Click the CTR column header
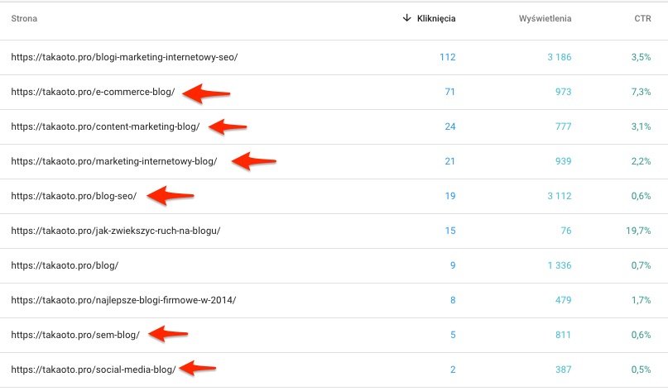Viewport: 668px width, 391px height. (x=642, y=18)
